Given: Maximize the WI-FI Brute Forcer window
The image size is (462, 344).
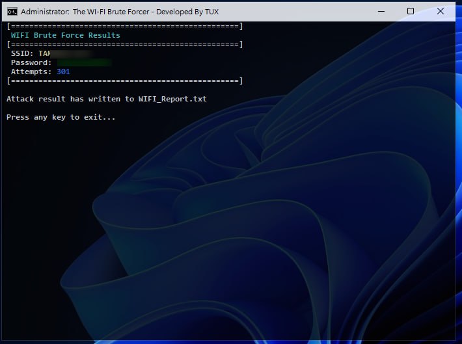Looking at the screenshot, I should 411,12.
